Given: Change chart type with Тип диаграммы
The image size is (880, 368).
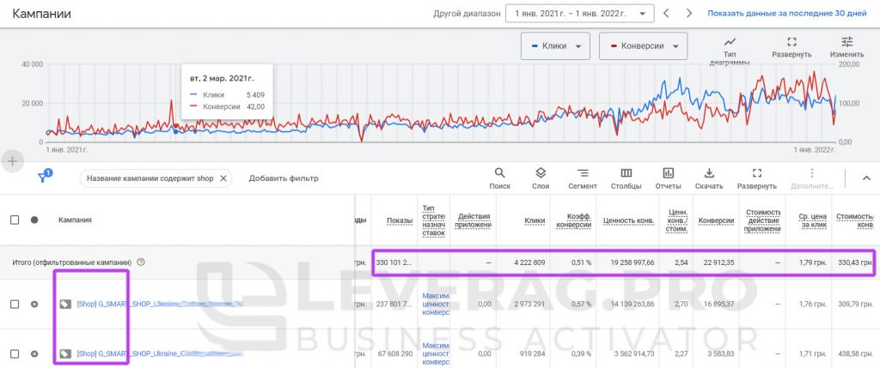Looking at the screenshot, I should click(730, 51).
